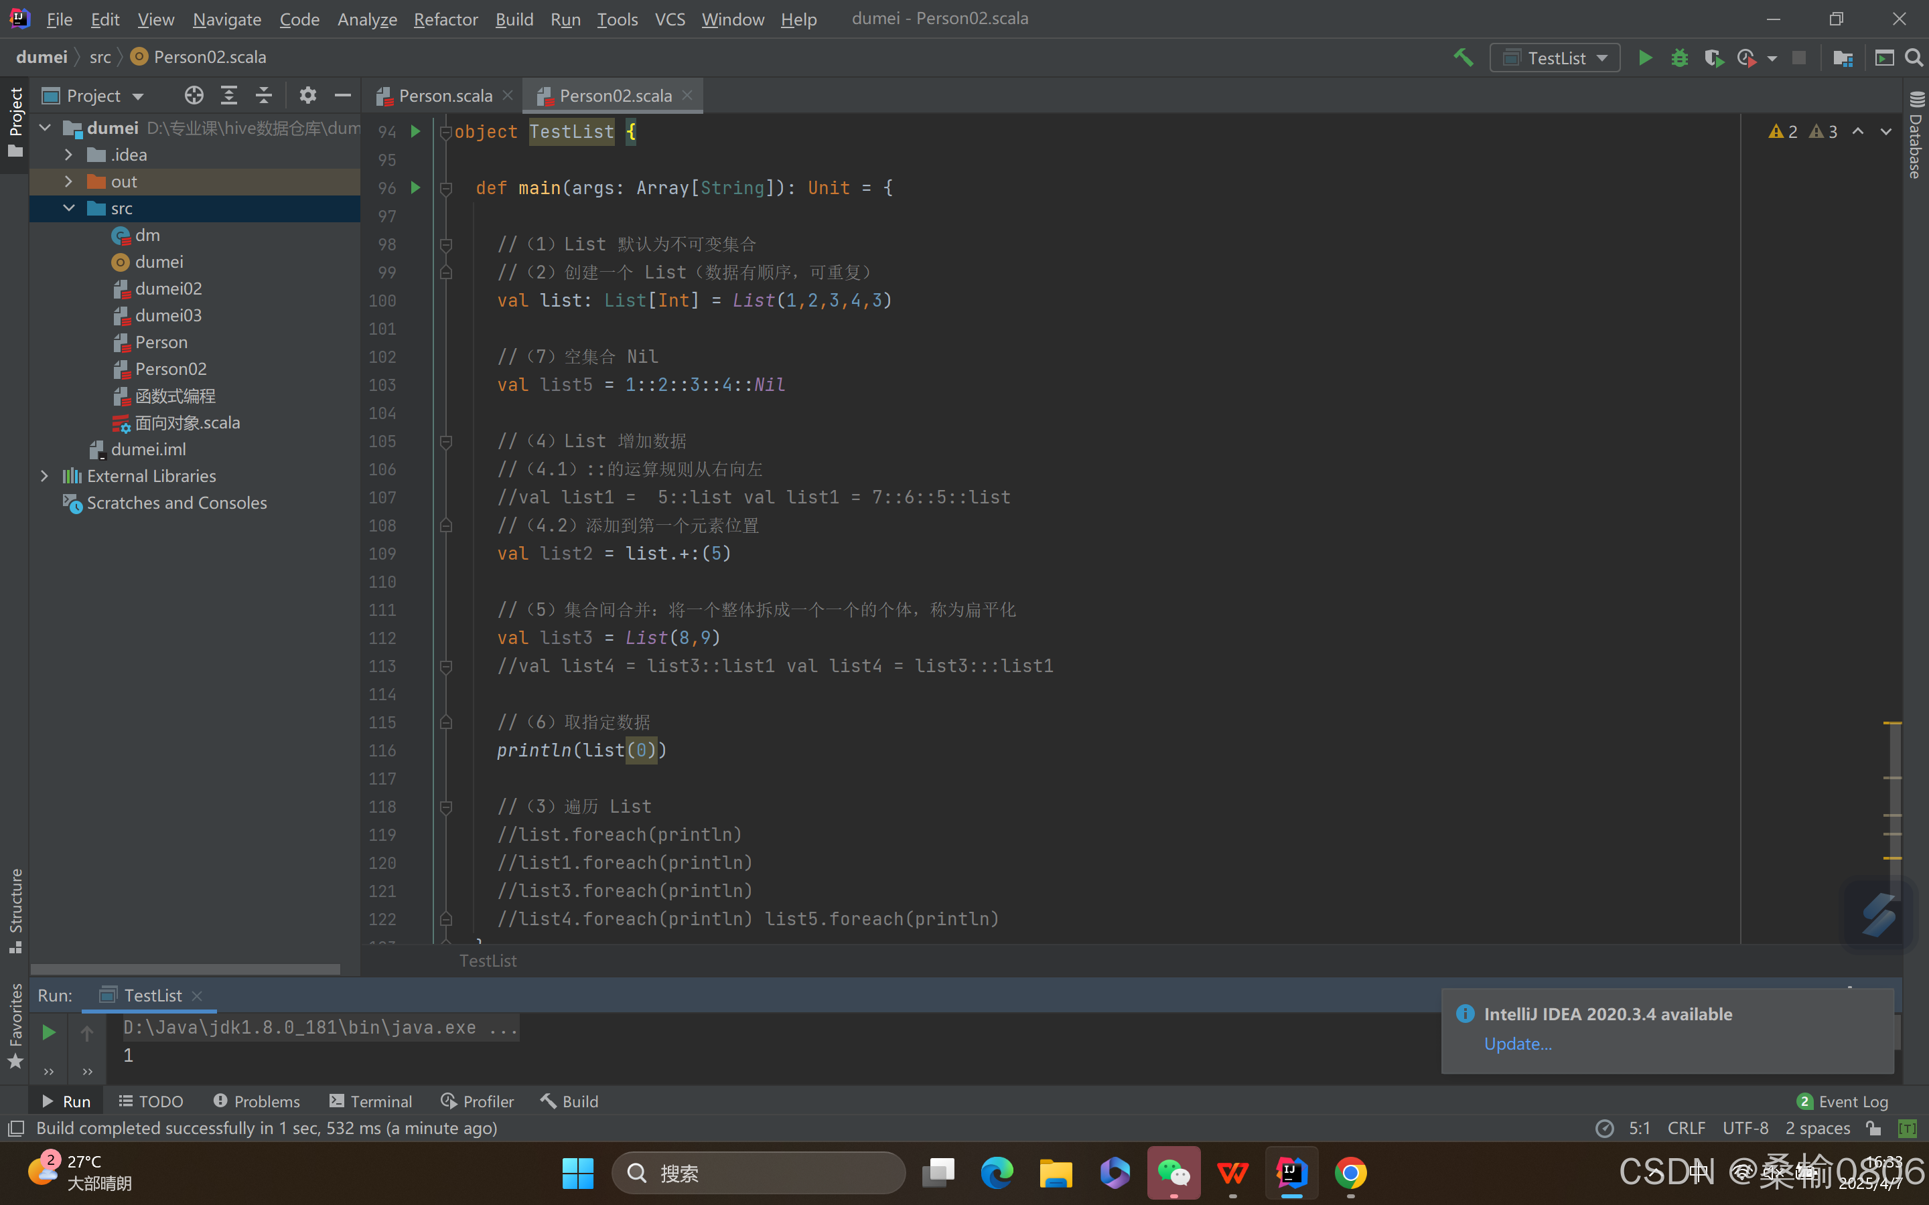The width and height of the screenshot is (1929, 1205).
Task: Toggle the Database side panel
Action: click(x=1916, y=135)
